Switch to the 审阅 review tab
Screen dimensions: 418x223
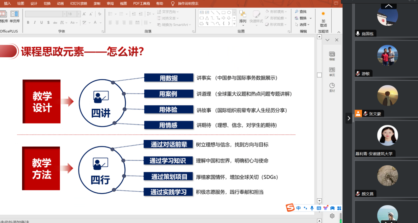110,4
